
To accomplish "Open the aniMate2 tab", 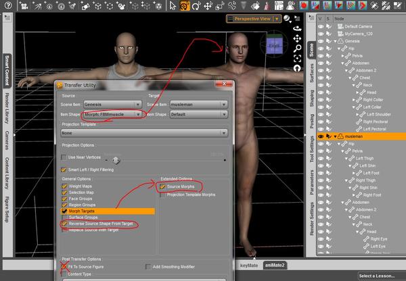I will (275, 265).
